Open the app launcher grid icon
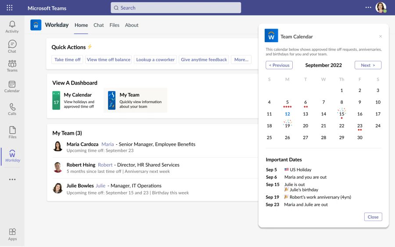This screenshot has height=247, width=395. click(10, 8)
